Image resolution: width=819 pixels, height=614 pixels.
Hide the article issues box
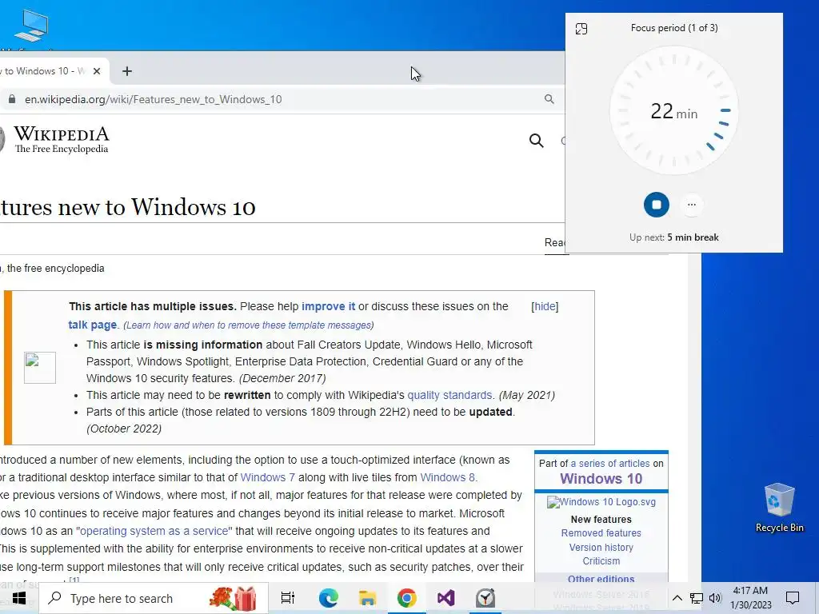pos(545,306)
